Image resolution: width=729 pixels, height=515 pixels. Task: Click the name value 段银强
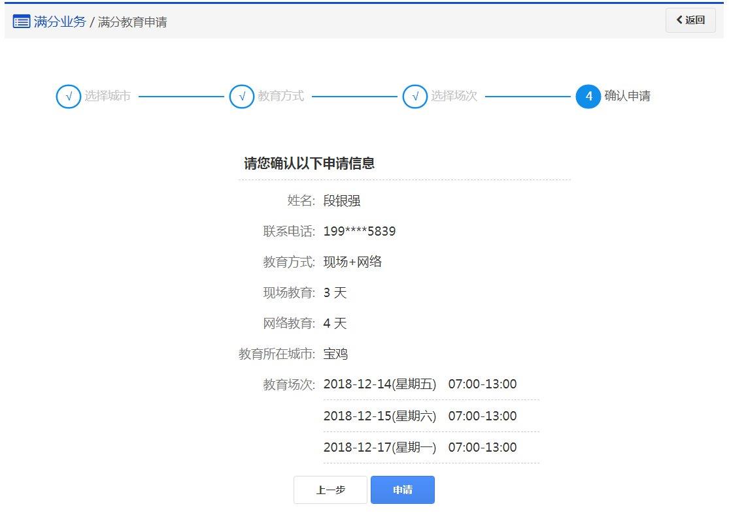point(342,201)
